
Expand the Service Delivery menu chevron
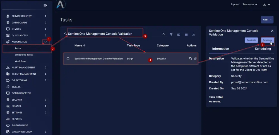[45, 16]
